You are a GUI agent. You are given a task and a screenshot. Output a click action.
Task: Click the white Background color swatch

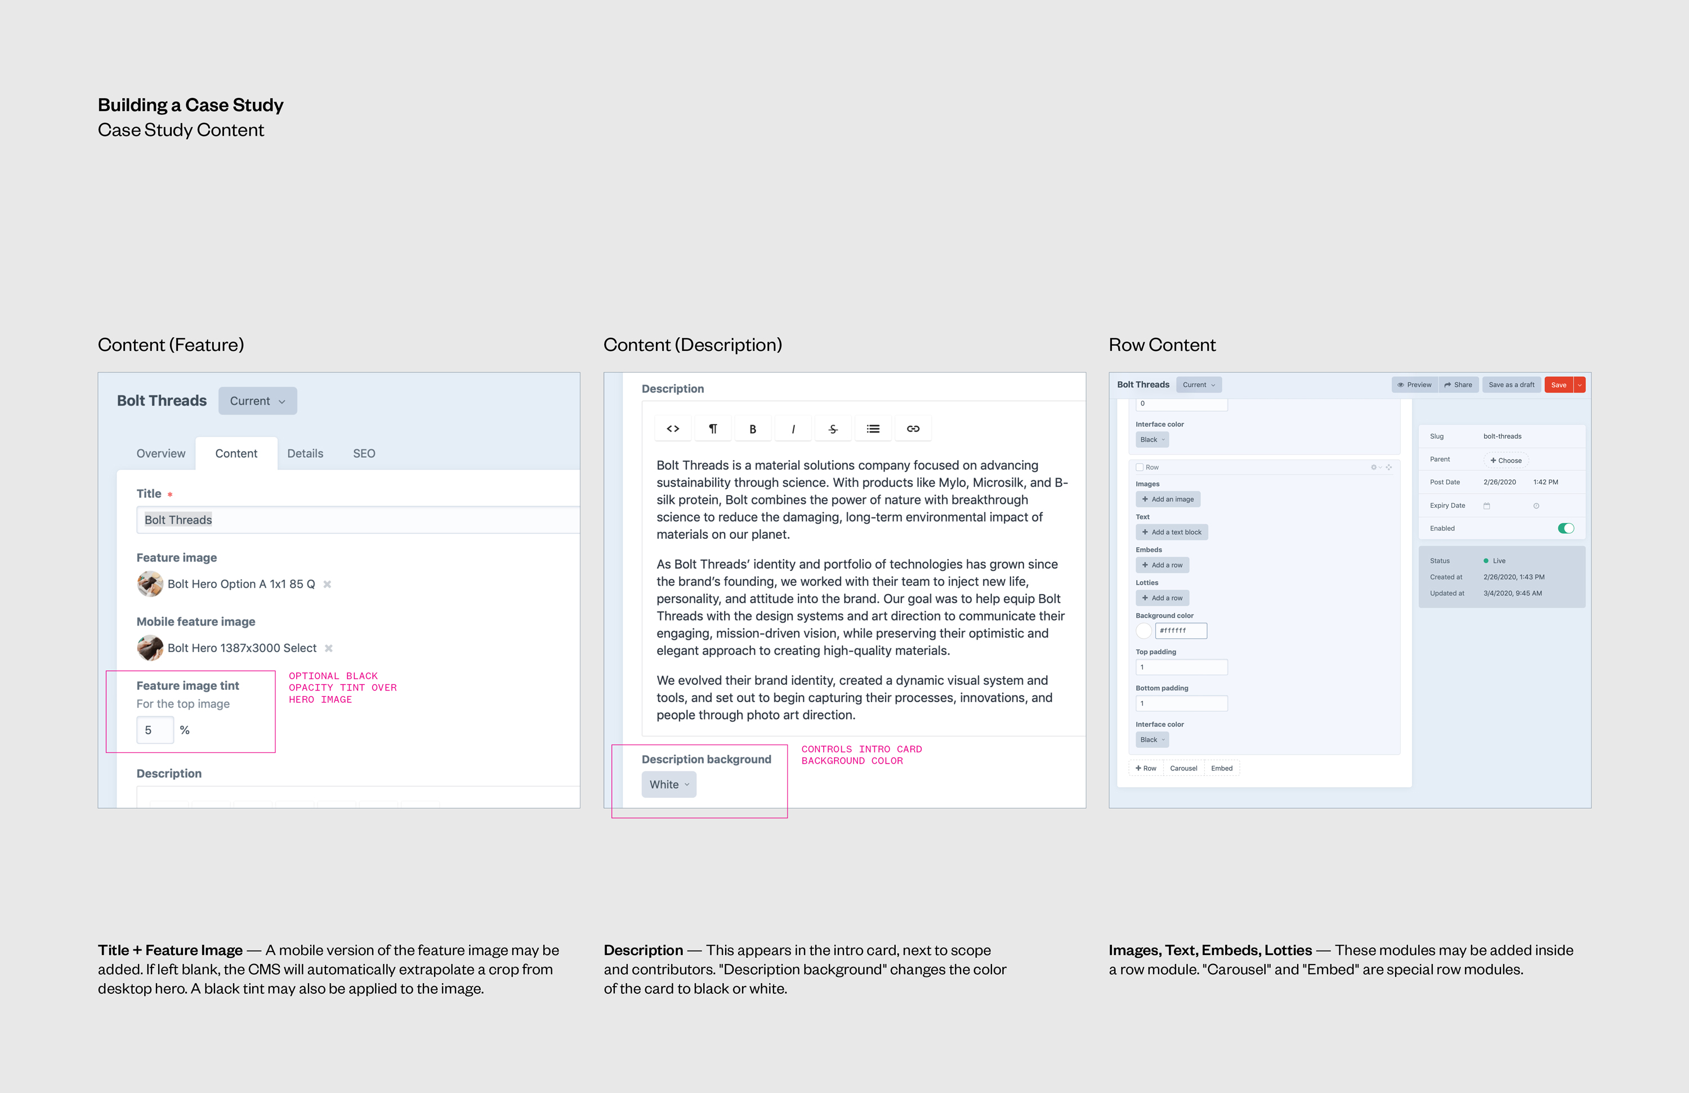pos(1143,631)
